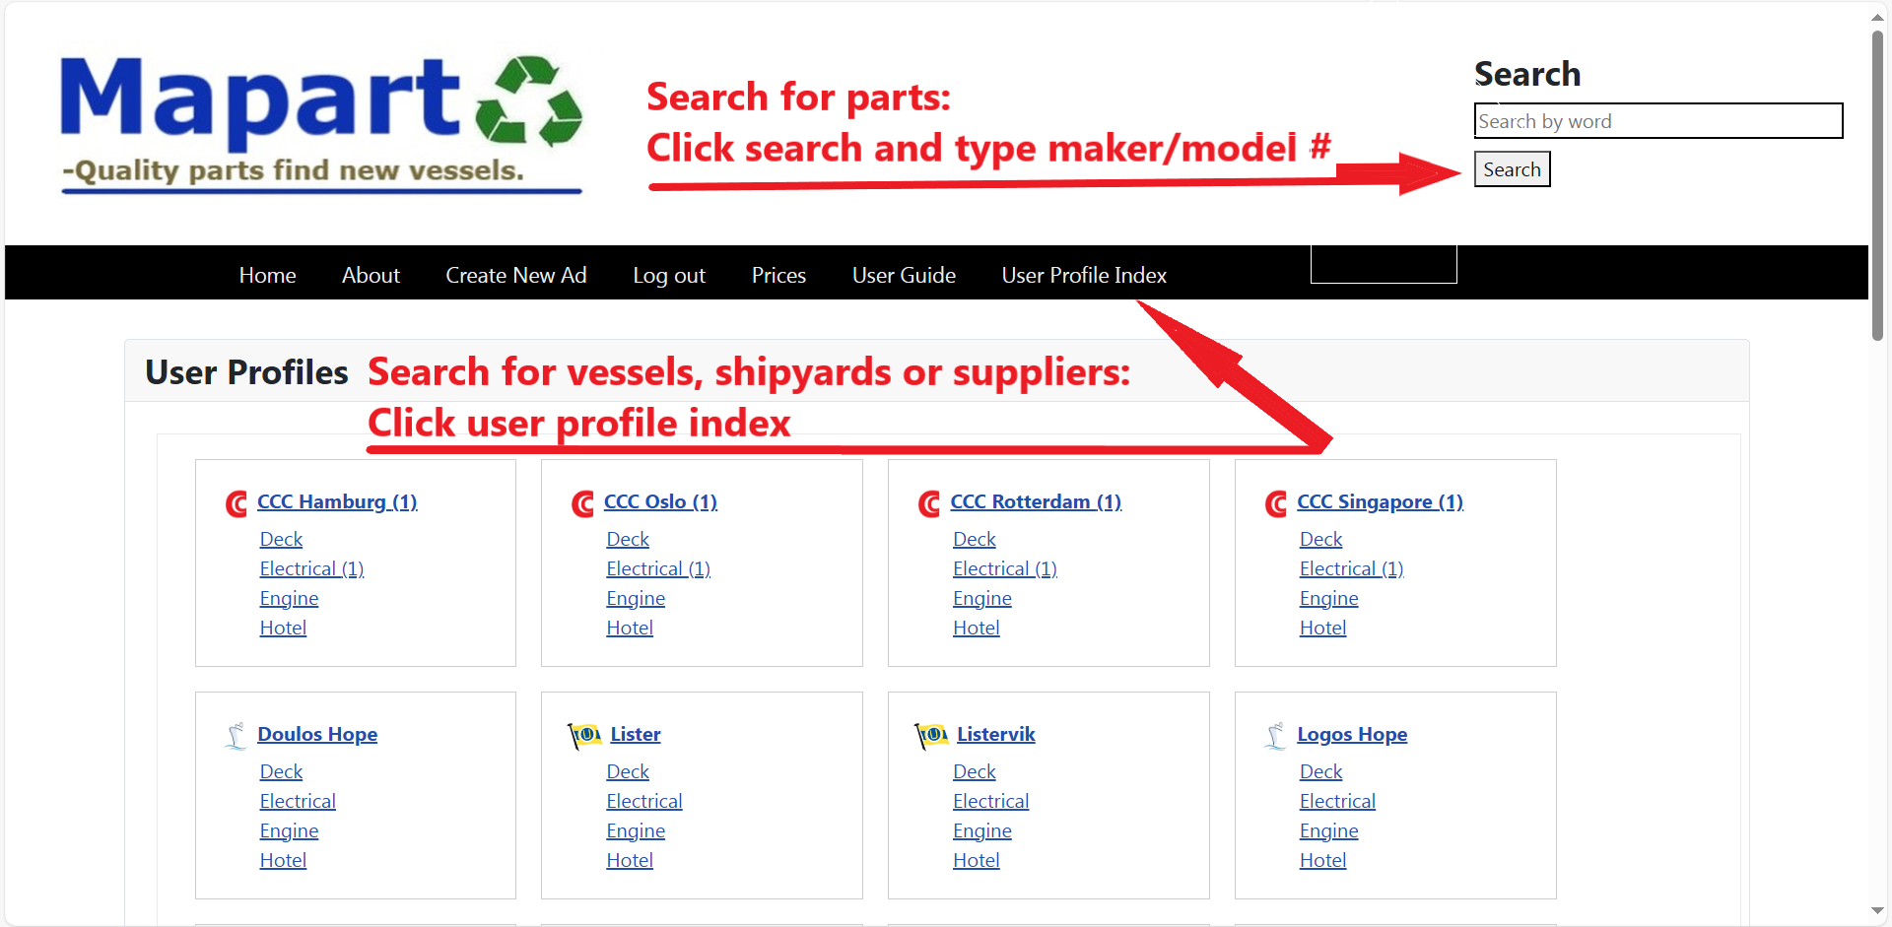Click the Mapart logo image
Screen dimensions: 1892x927
pyautogui.click(x=321, y=123)
